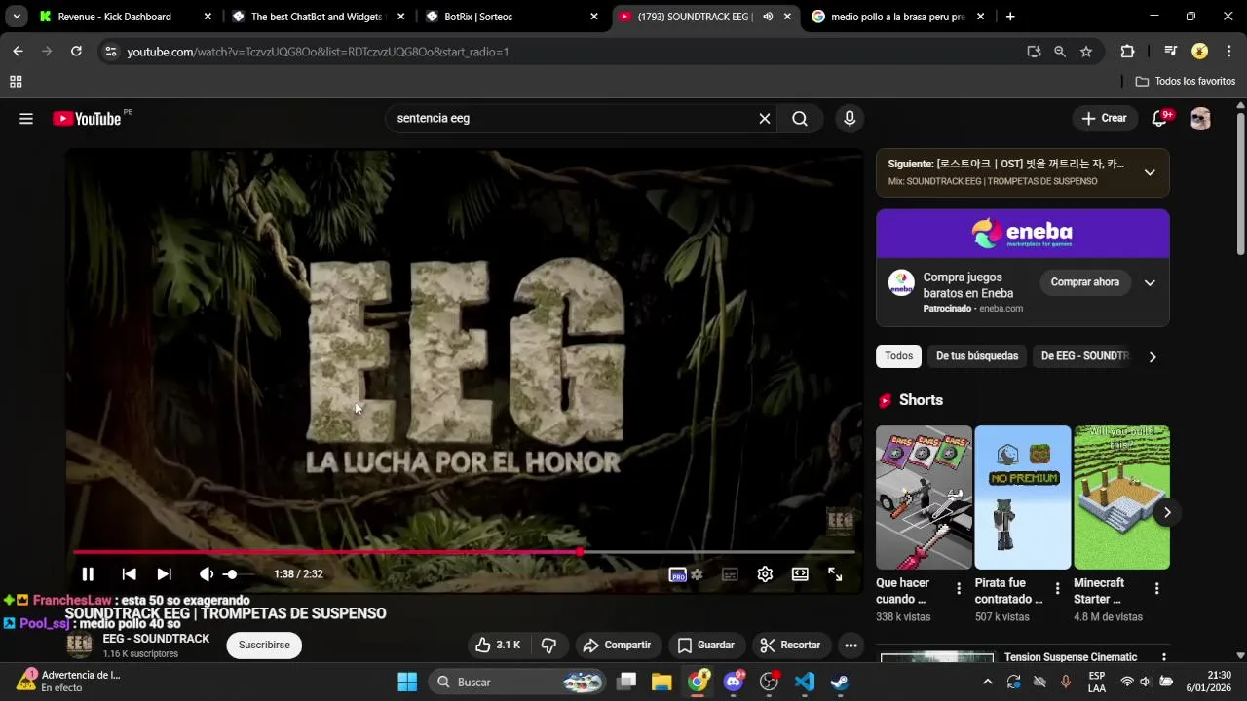Seek on the red video progress bar
The width and height of the screenshot is (1247, 701).
(464, 552)
